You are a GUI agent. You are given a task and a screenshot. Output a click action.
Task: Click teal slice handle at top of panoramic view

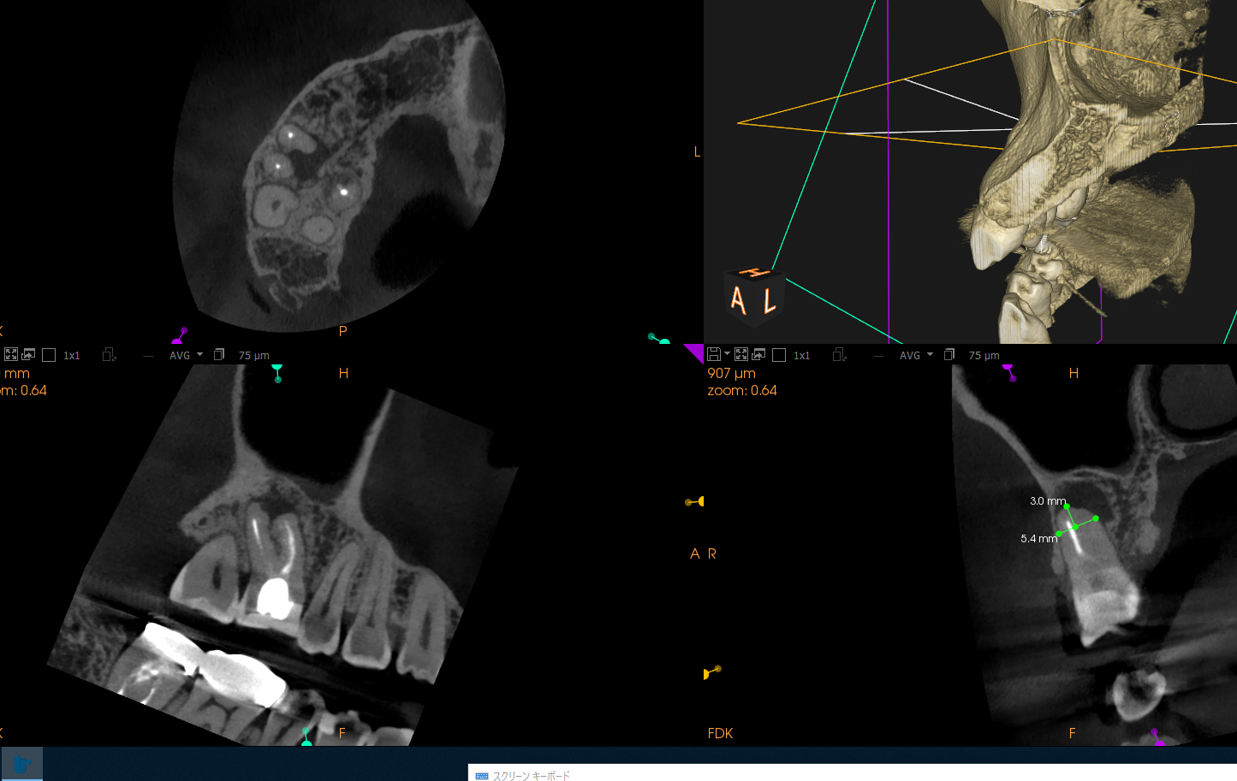click(x=277, y=373)
